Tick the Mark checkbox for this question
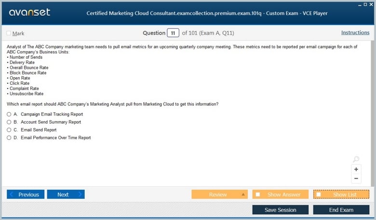The width and height of the screenshot is (376, 220). (x=9, y=33)
